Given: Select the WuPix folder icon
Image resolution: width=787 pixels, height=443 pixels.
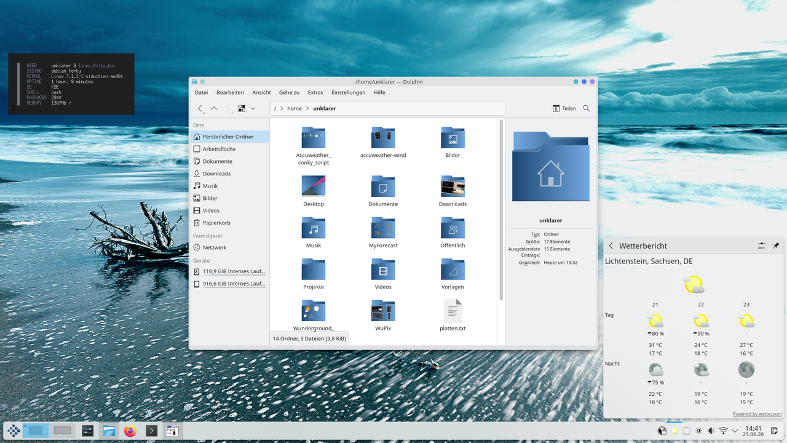Looking at the screenshot, I should pyautogui.click(x=383, y=310).
